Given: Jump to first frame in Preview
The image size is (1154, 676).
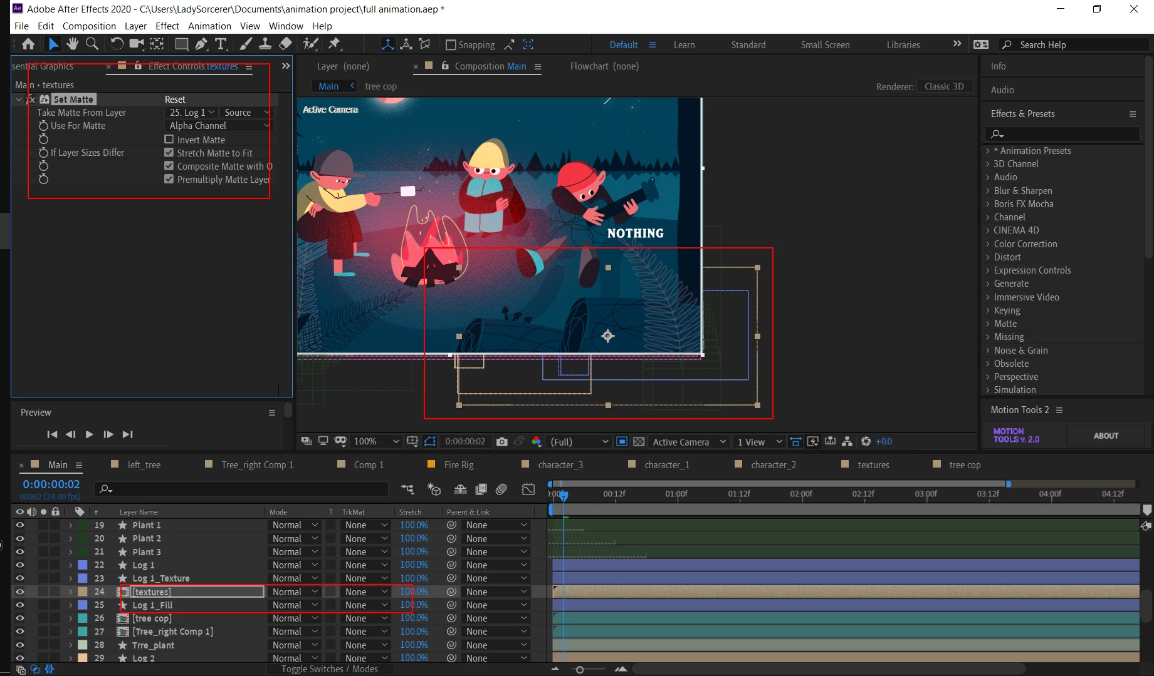Looking at the screenshot, I should [x=52, y=434].
